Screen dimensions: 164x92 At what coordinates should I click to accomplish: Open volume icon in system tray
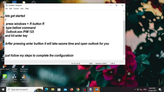(141, 89)
